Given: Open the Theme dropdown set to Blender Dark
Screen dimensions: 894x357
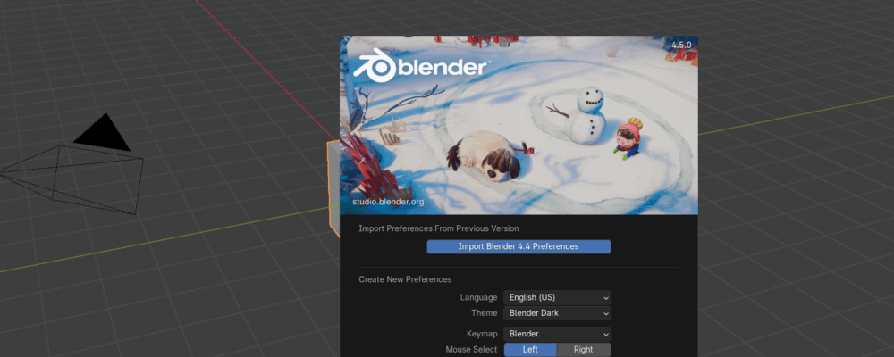Looking at the screenshot, I should [x=557, y=313].
